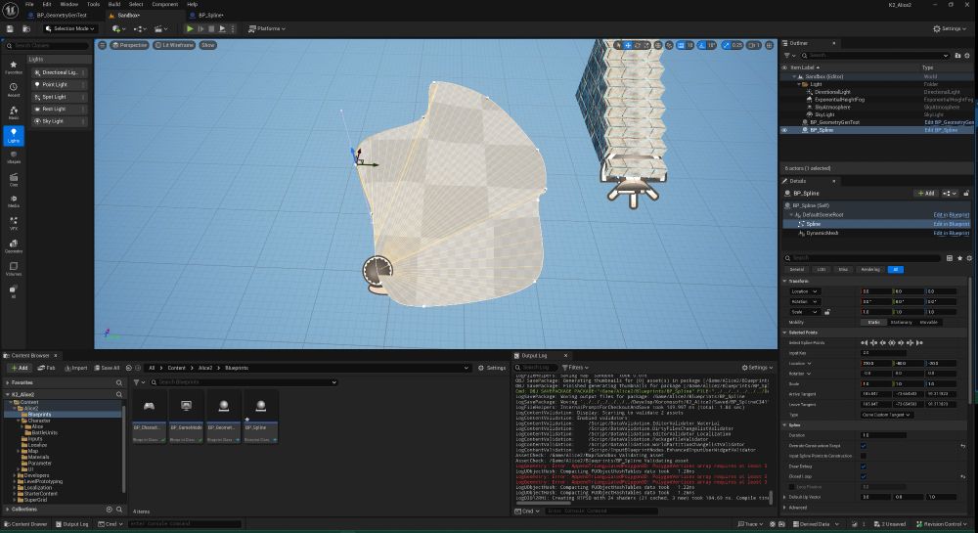978x533 pixels.
Task: Open the viewport Show menu button
Action: (207, 45)
